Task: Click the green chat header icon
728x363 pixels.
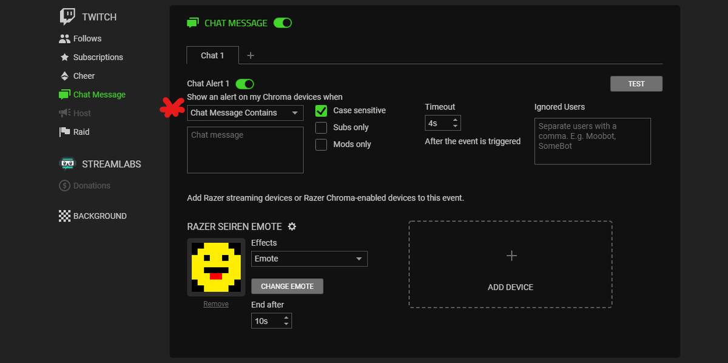Action: pyautogui.click(x=193, y=23)
